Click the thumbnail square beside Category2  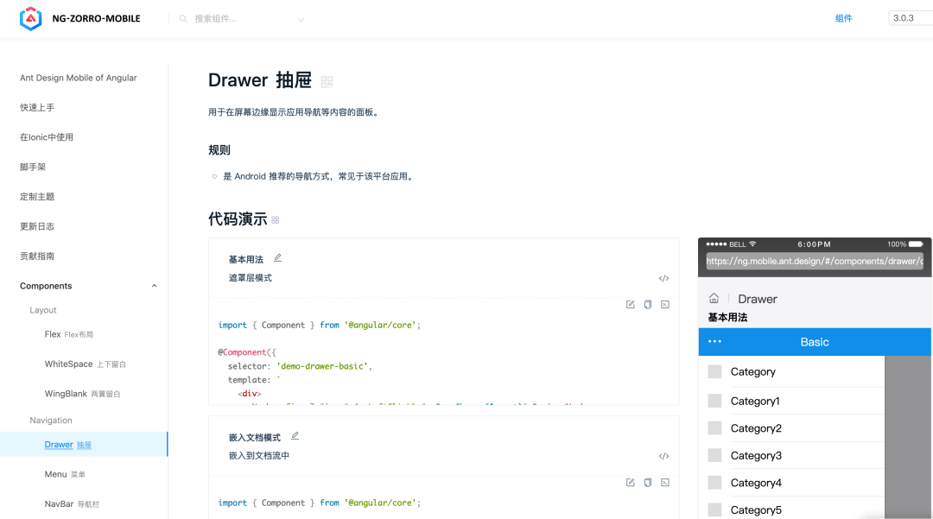point(714,428)
